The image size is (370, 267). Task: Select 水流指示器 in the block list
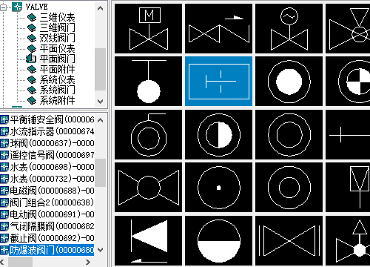click(52, 131)
